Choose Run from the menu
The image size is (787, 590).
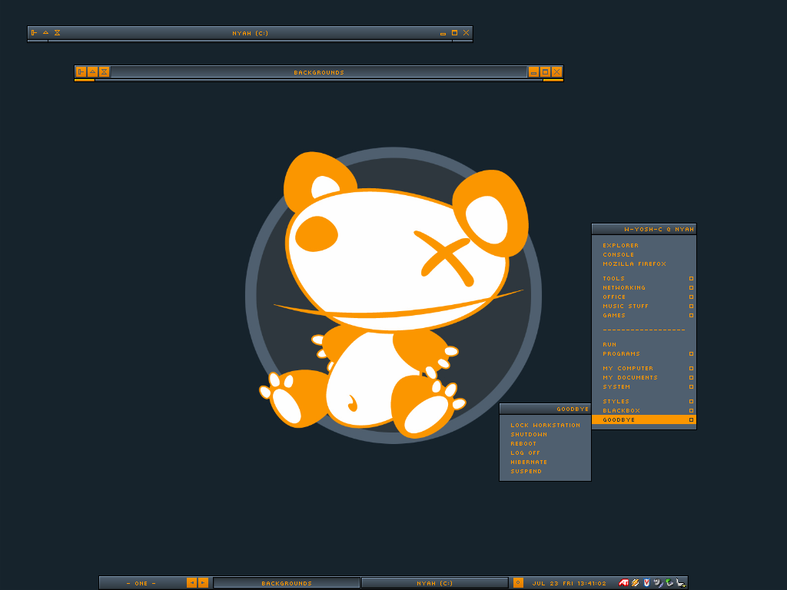tap(644, 344)
